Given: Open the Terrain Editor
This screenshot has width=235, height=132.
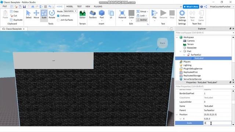Looking at the screenshot, I should 82,15.
